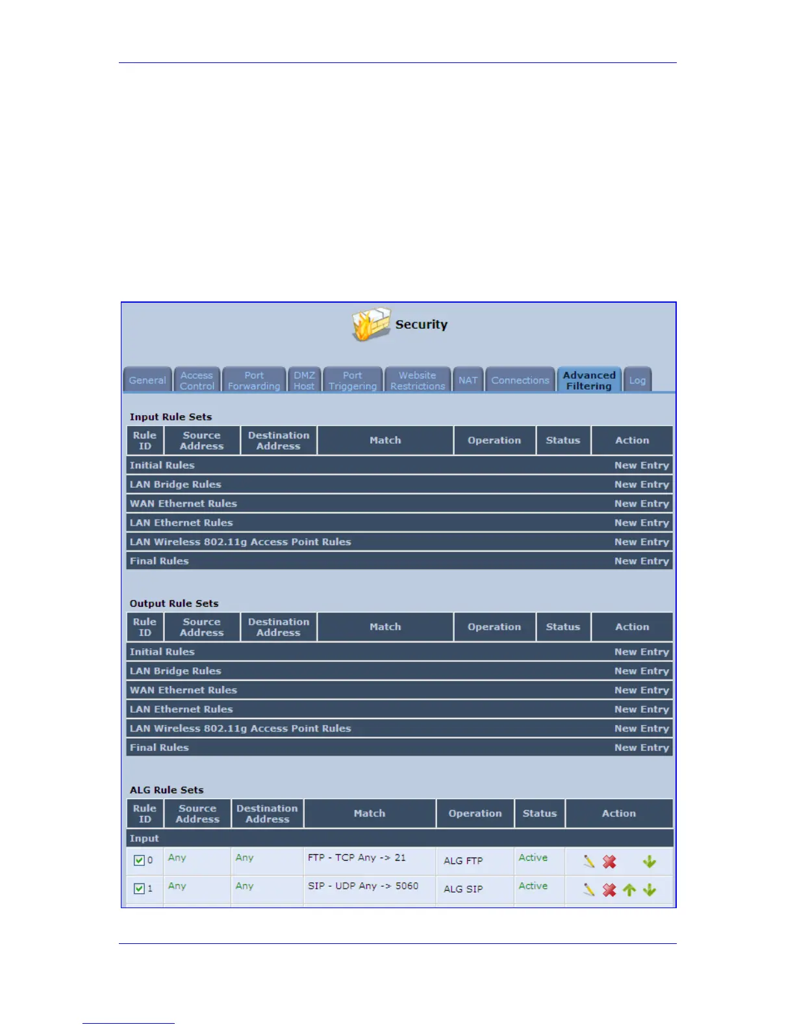
Task: Go to DMZ Host tab
Action: tap(304, 380)
